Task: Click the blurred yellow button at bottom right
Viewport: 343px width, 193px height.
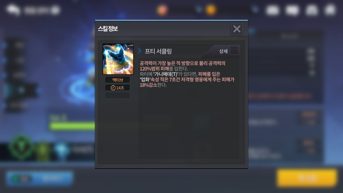Action: 307,178
